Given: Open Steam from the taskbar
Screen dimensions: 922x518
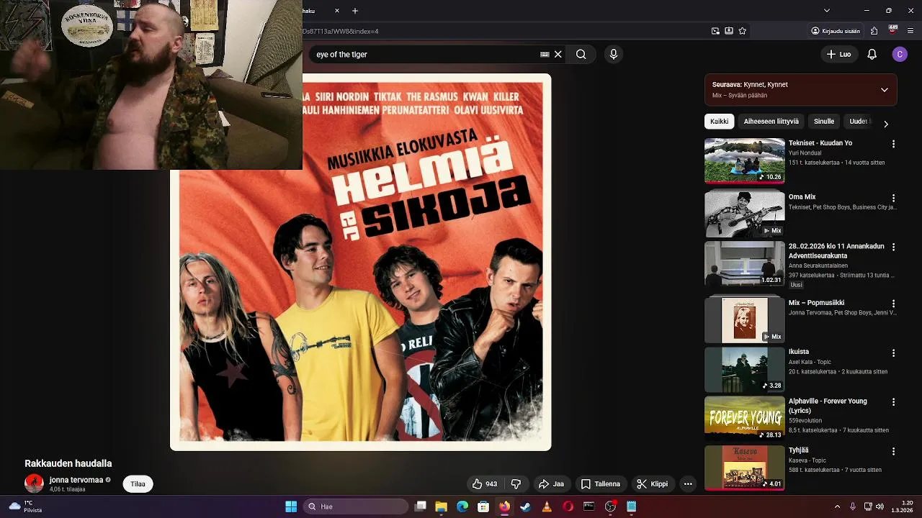Looking at the screenshot, I should (x=526, y=506).
